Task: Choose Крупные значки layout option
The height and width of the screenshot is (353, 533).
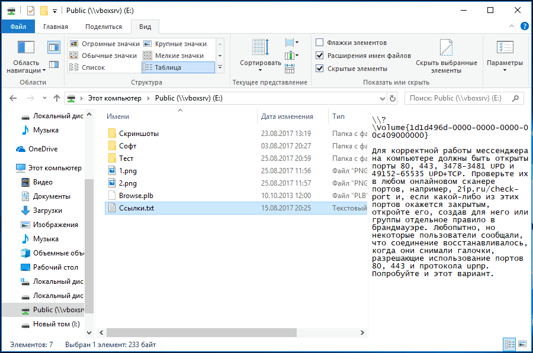Action: (x=180, y=44)
